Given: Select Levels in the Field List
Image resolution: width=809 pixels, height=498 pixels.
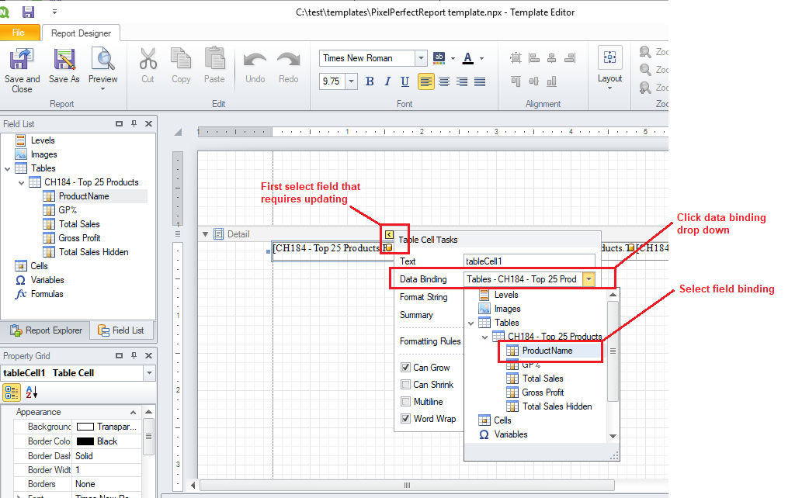Looking at the screenshot, I should coord(42,140).
